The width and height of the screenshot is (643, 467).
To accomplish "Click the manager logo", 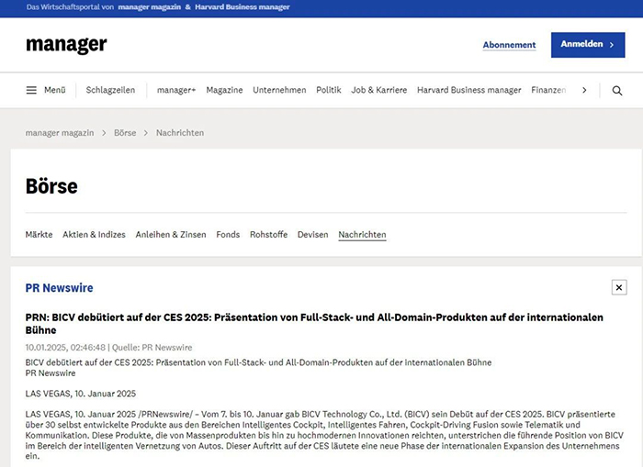I will pos(66,45).
